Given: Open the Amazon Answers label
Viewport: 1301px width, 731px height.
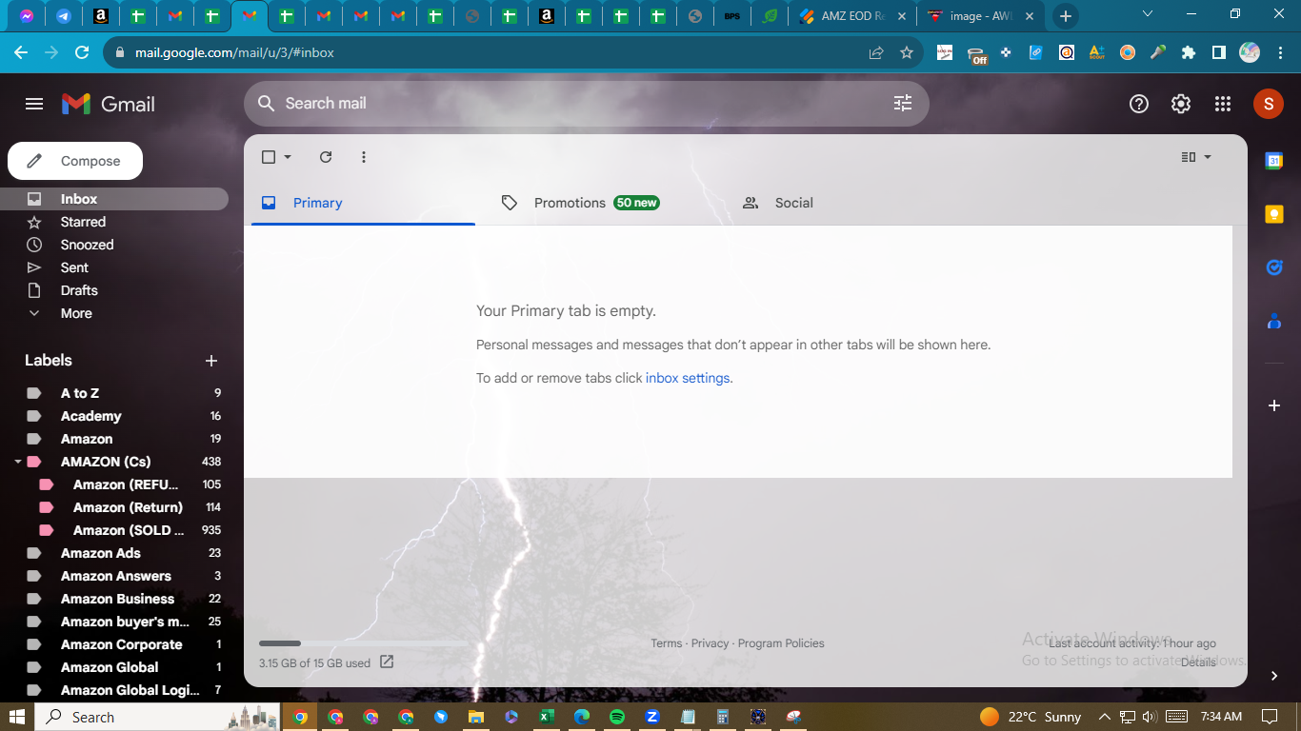Looking at the screenshot, I should click(114, 576).
